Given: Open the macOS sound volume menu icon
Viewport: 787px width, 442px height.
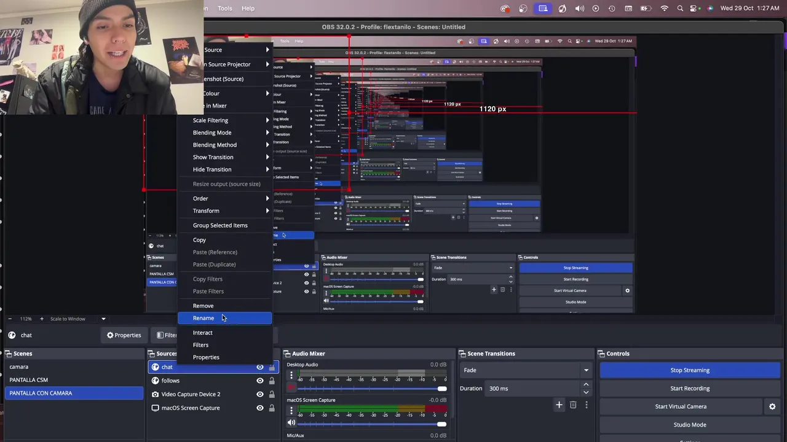Looking at the screenshot, I should click(x=580, y=9).
